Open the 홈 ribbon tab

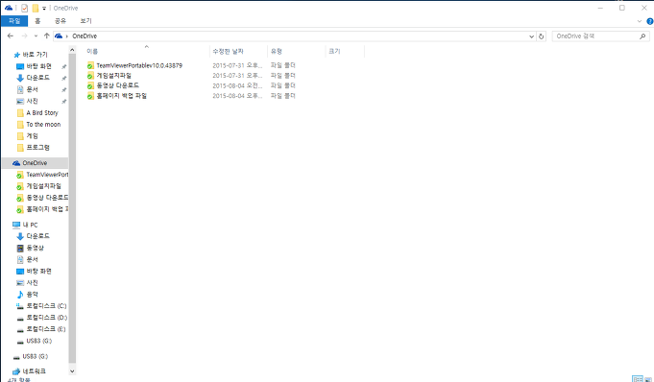coord(37,21)
